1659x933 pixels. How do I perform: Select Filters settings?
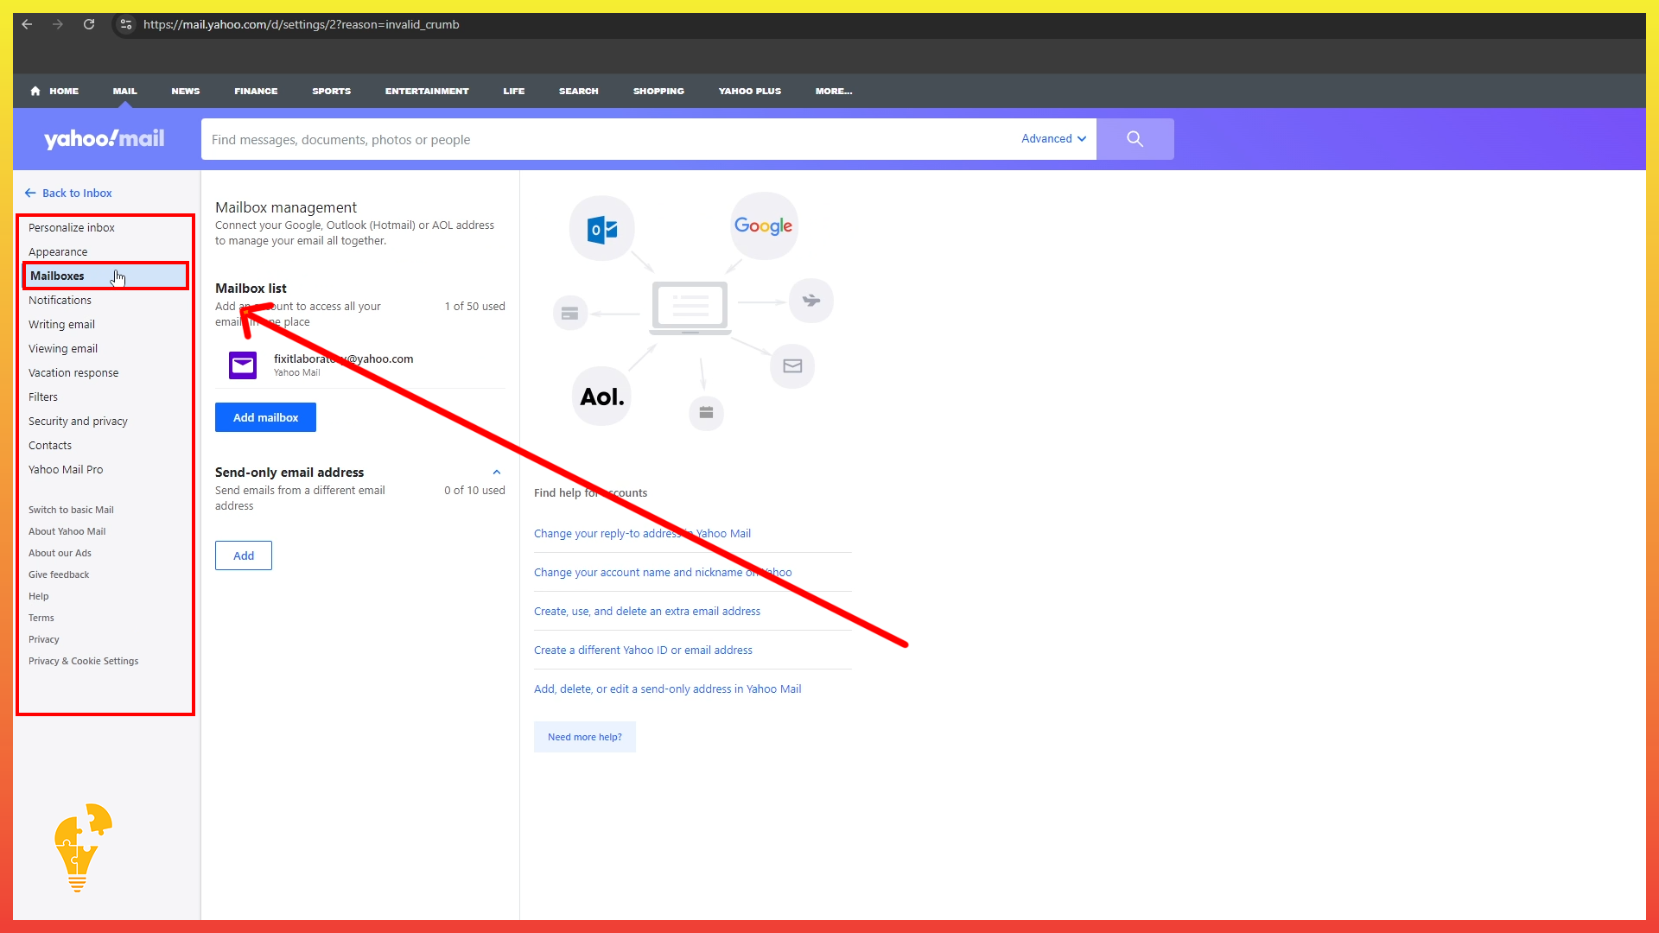[x=43, y=397]
